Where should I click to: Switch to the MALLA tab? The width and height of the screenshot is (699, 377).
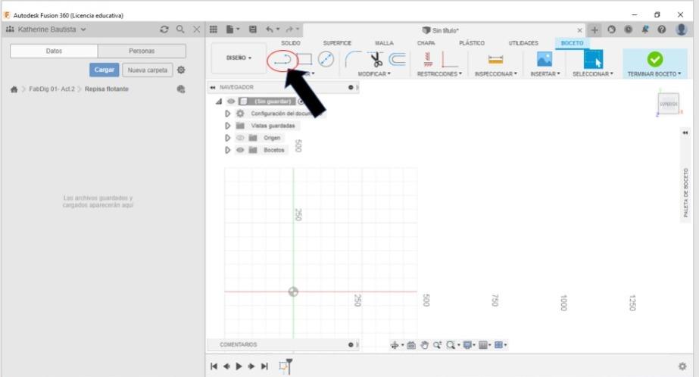click(x=384, y=43)
